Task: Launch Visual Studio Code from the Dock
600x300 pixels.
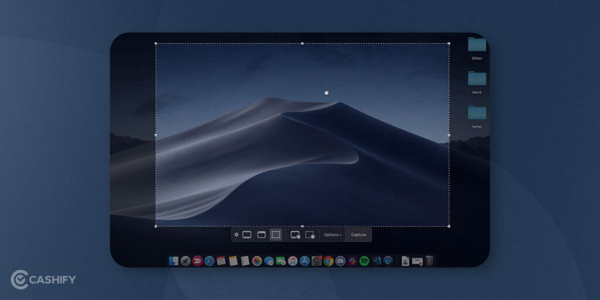Action: pyautogui.click(x=377, y=261)
